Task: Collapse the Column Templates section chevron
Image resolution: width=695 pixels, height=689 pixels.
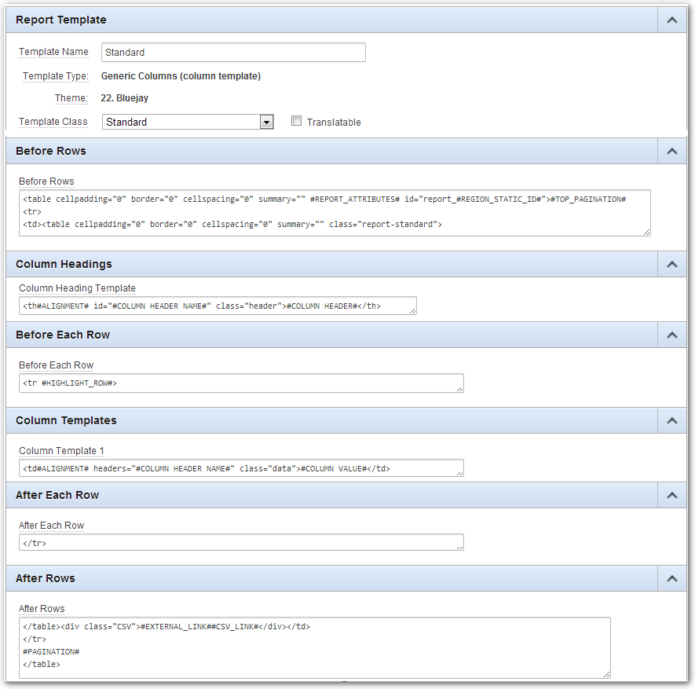Action: [x=672, y=420]
